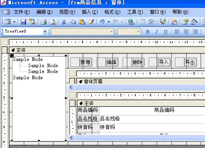The image size is (205, 148).
Task: Toggle Underline formatting button
Action: (166, 31)
